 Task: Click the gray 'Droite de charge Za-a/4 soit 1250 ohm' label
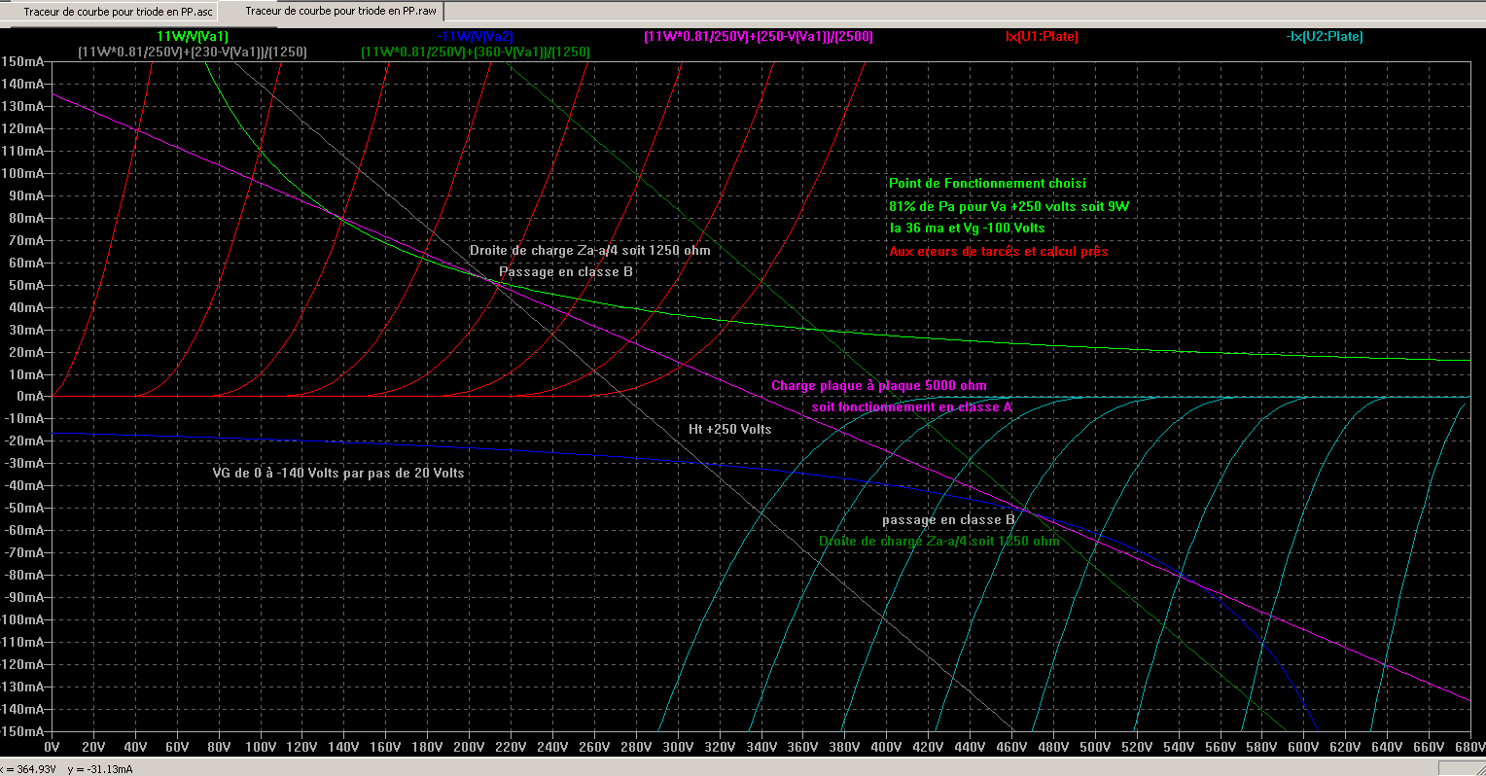click(x=589, y=250)
